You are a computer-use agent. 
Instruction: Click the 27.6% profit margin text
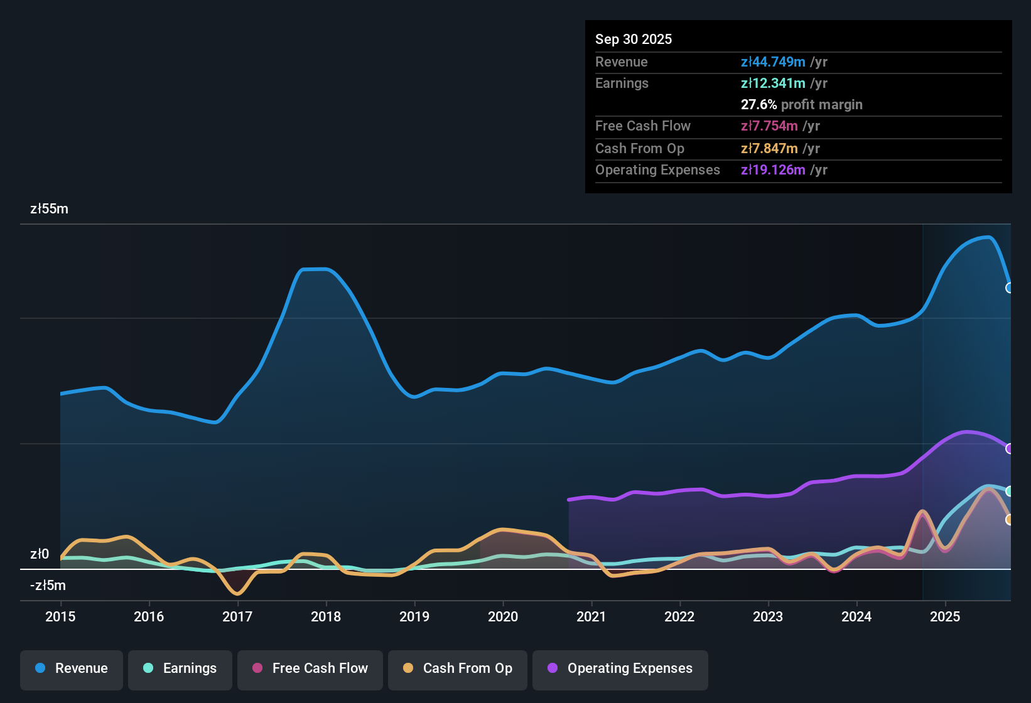coord(802,105)
